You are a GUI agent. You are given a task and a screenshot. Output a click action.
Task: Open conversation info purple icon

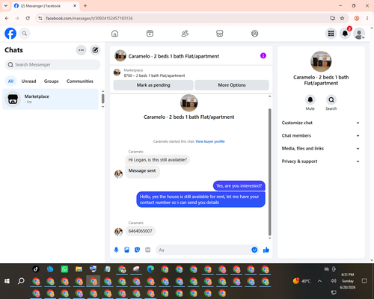[x=263, y=56]
